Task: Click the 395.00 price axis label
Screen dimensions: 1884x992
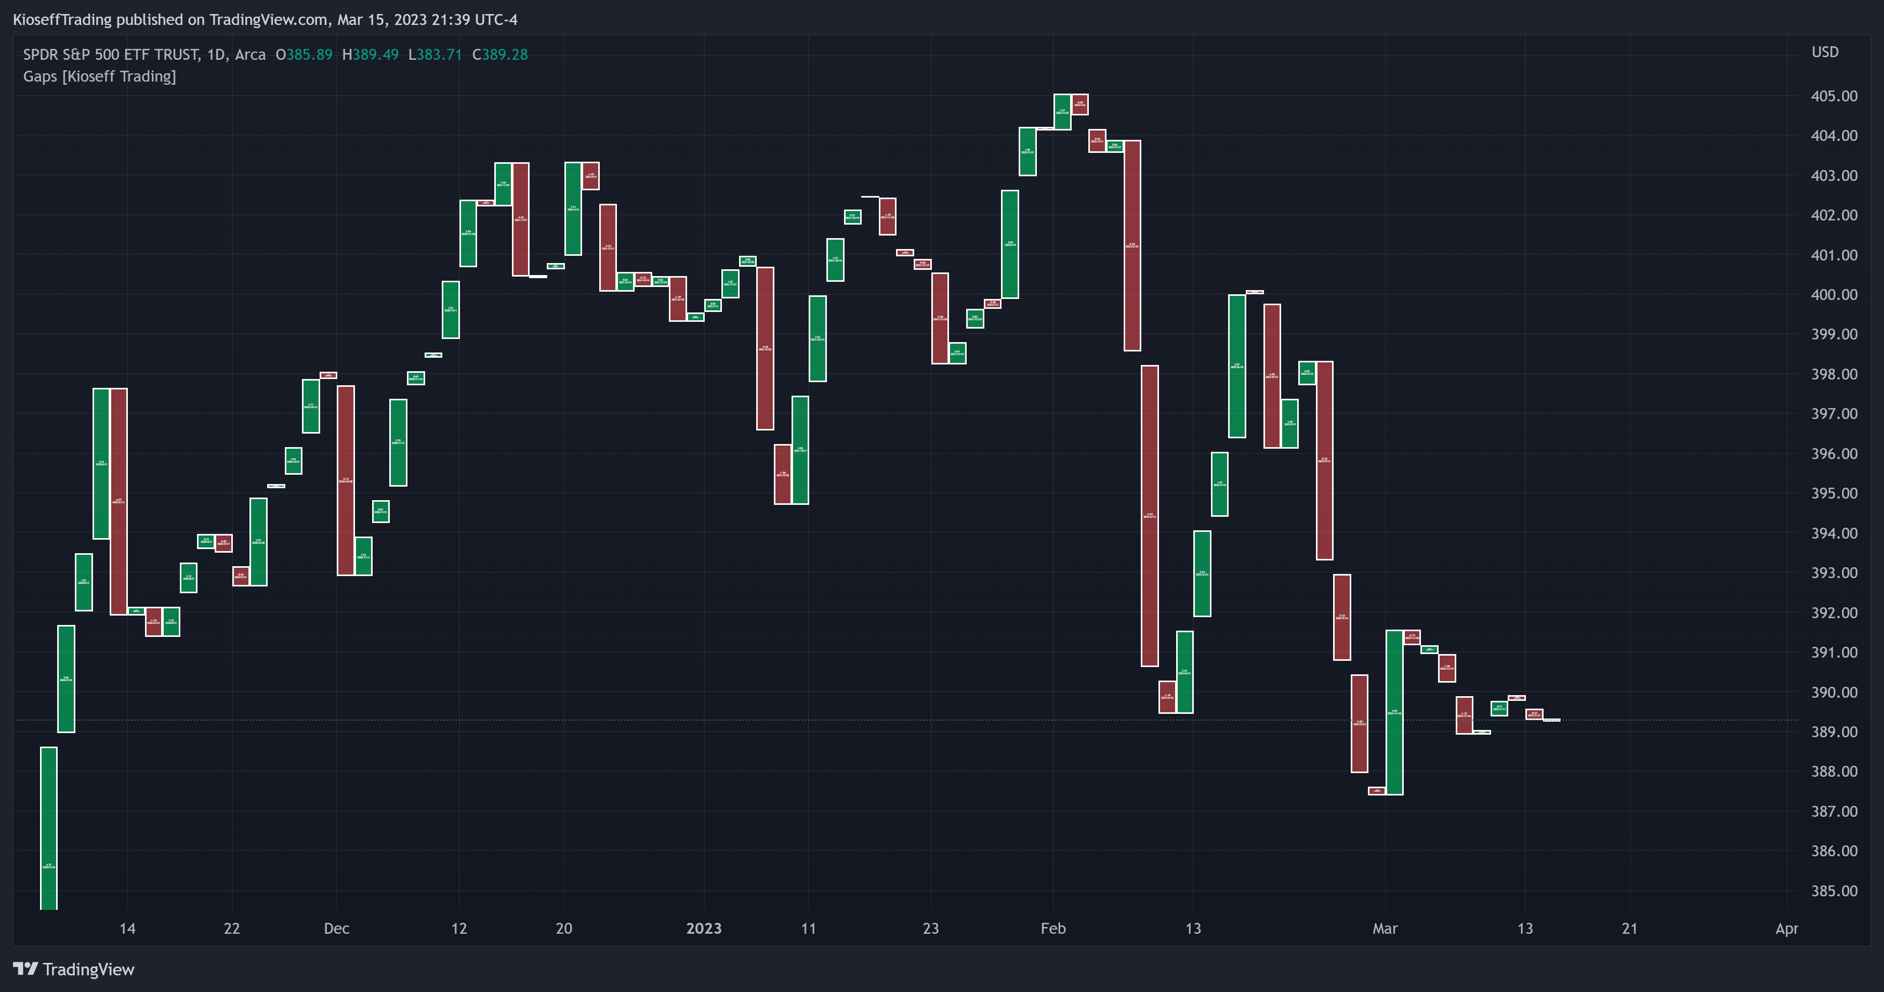Action: [x=1834, y=493]
